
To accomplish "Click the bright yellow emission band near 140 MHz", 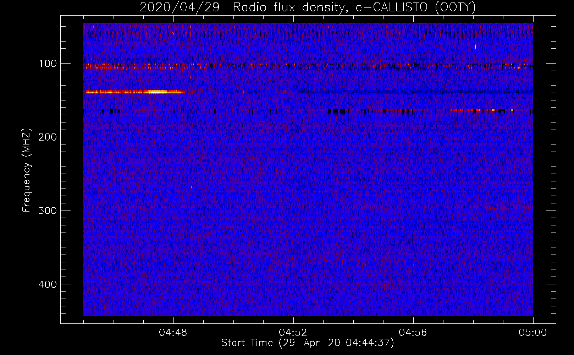I will coord(134,92).
